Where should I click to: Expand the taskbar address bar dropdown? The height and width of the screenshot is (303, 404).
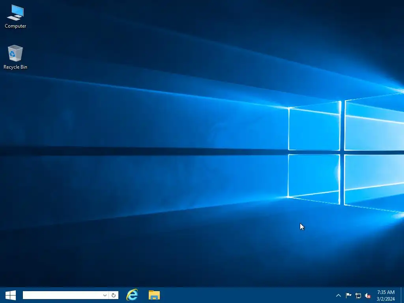pyautogui.click(x=105, y=295)
